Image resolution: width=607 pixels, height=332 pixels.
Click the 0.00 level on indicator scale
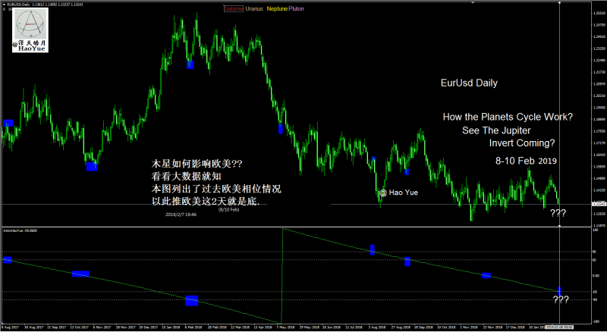[x=596, y=275]
